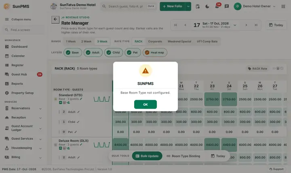Click the clock icon in RACK header

coord(282,68)
